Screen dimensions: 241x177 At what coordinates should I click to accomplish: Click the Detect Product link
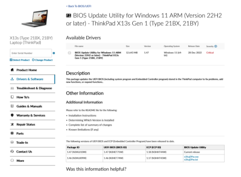tap(20, 60)
